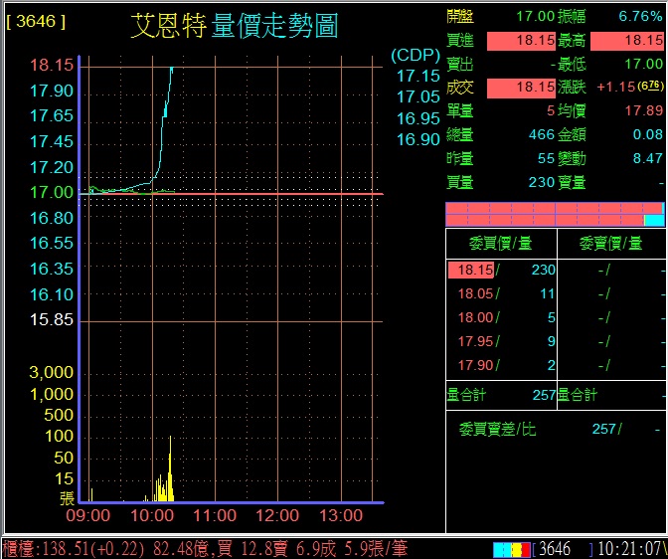Click the 10:00 time axis marker
The height and width of the screenshot is (559, 668).
click(152, 515)
